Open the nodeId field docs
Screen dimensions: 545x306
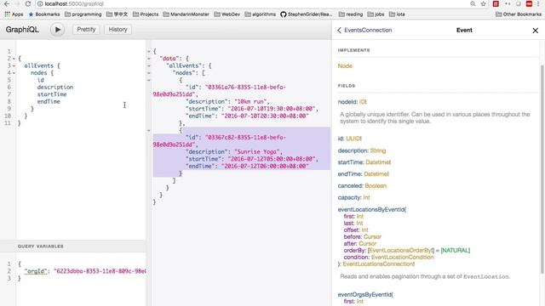coord(347,102)
